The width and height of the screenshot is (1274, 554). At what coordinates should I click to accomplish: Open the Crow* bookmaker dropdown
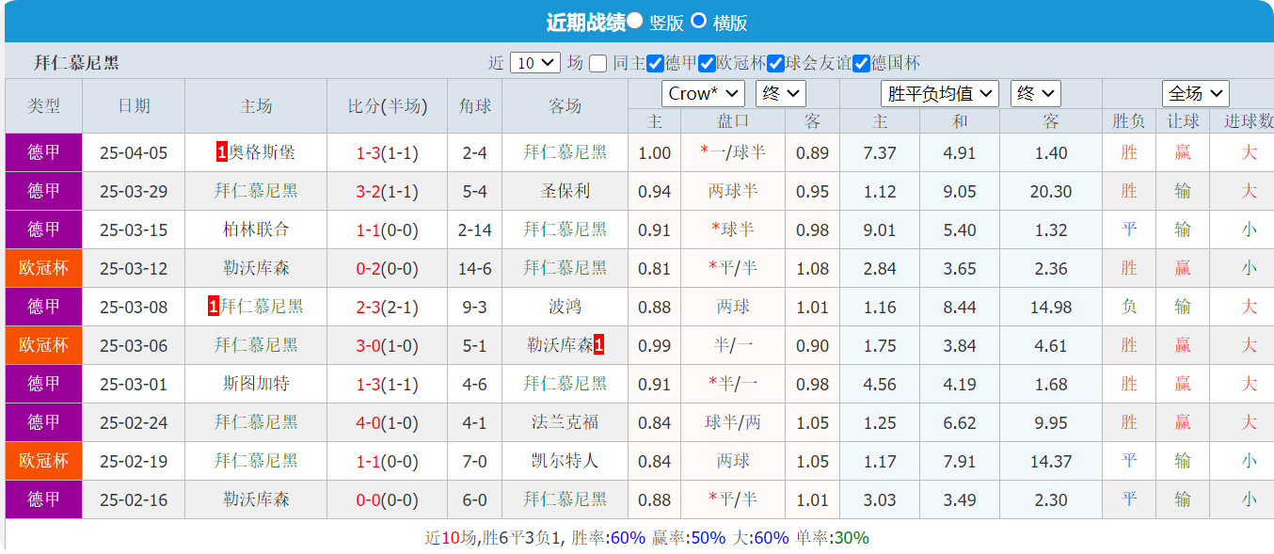click(703, 93)
